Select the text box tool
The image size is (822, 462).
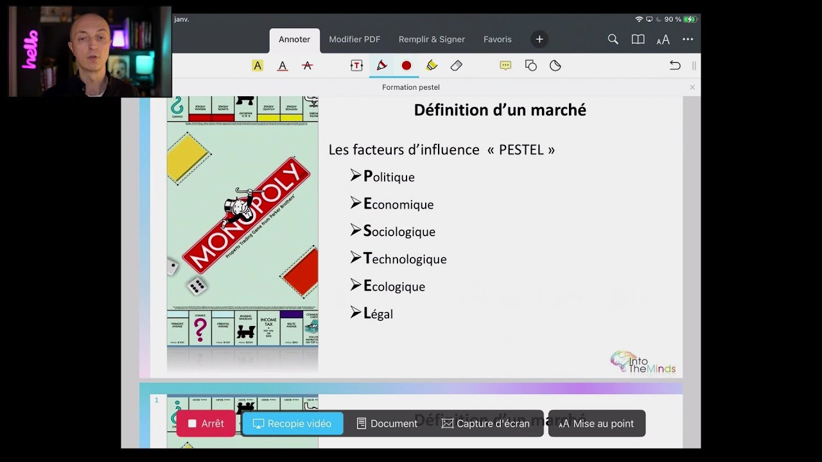[x=356, y=65]
